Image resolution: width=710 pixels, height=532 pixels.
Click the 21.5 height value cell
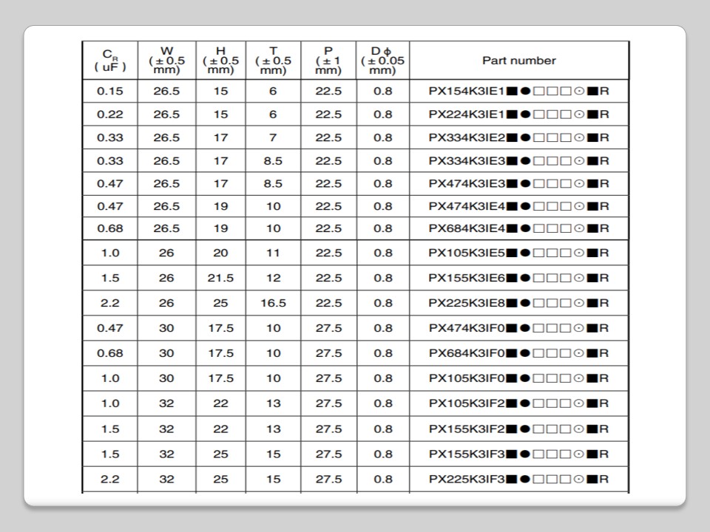coord(220,278)
